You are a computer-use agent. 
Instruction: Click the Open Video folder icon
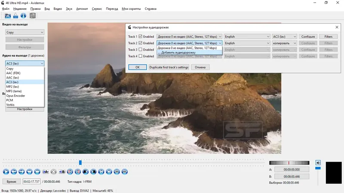7,16
